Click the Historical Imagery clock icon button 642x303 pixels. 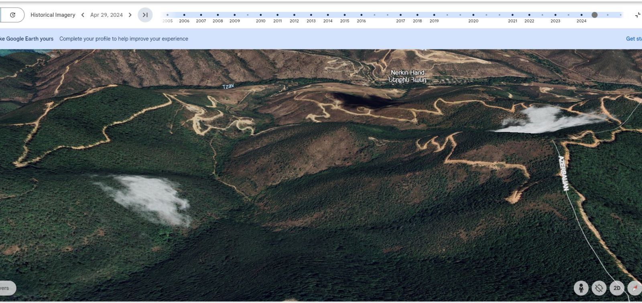[12, 15]
